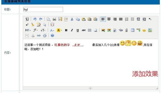Click the anchor icon
The height and width of the screenshot is (93, 164).
33,36
